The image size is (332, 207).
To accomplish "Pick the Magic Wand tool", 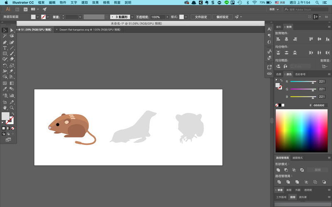I will click(5, 36).
